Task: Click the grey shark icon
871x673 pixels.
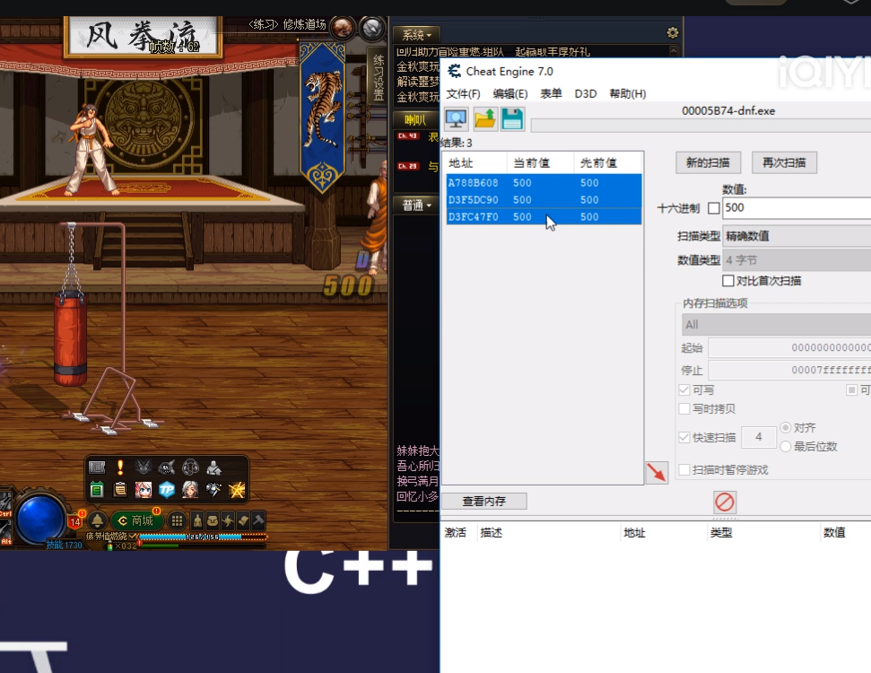Action: (167, 468)
